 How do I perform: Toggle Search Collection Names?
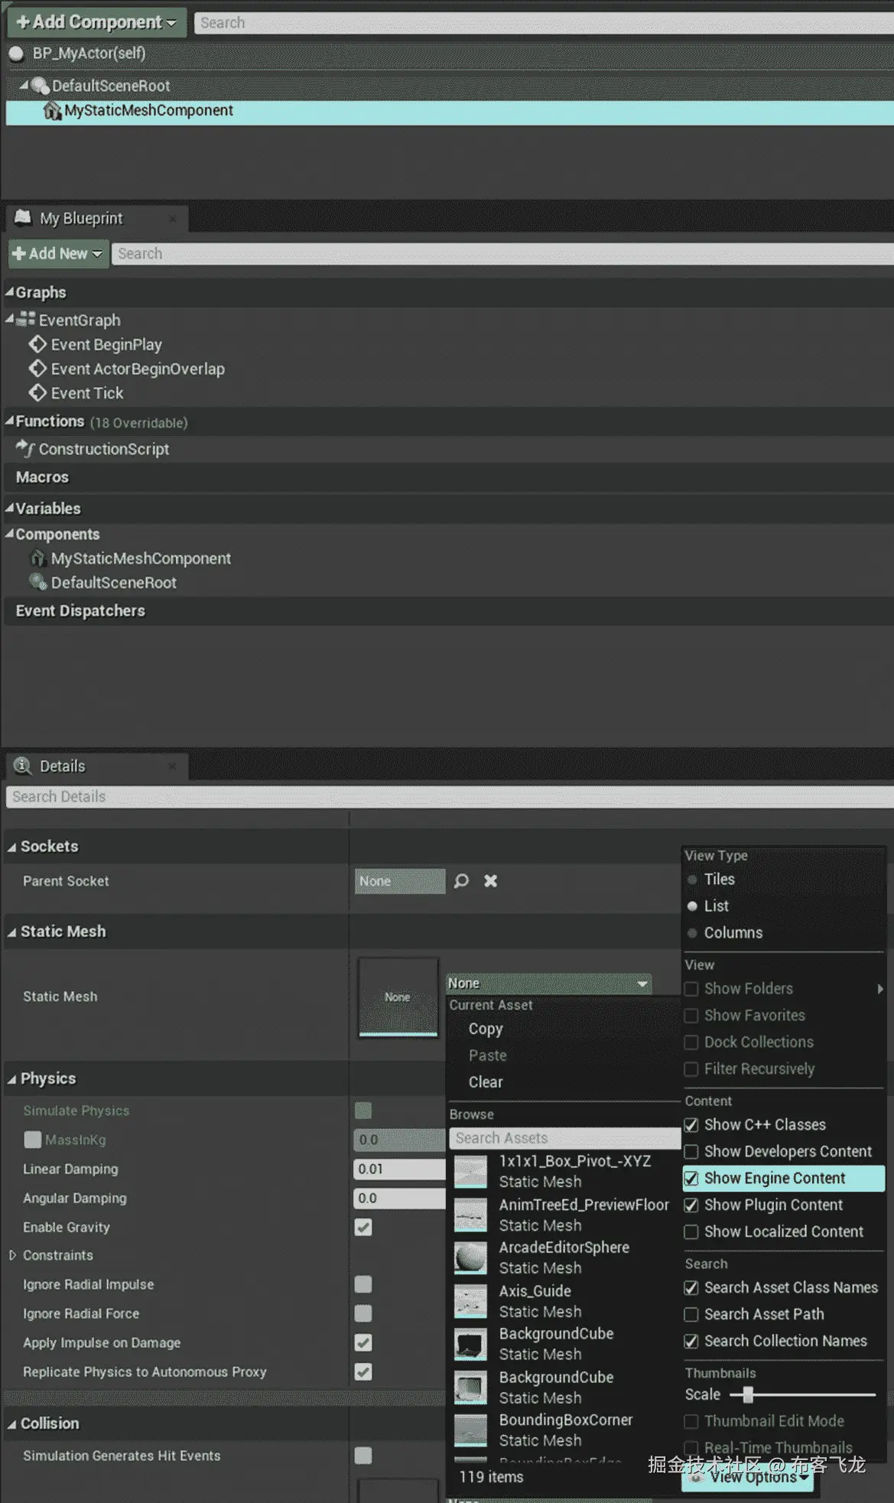coord(691,1342)
